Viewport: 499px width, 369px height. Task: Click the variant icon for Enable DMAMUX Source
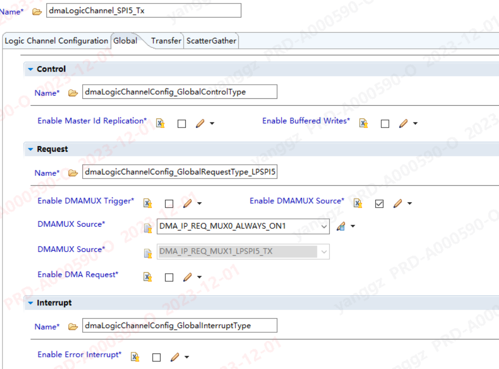pos(358,203)
